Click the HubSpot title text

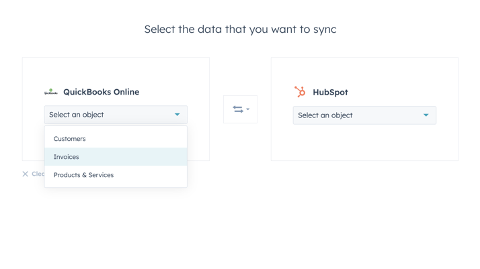[x=330, y=93]
